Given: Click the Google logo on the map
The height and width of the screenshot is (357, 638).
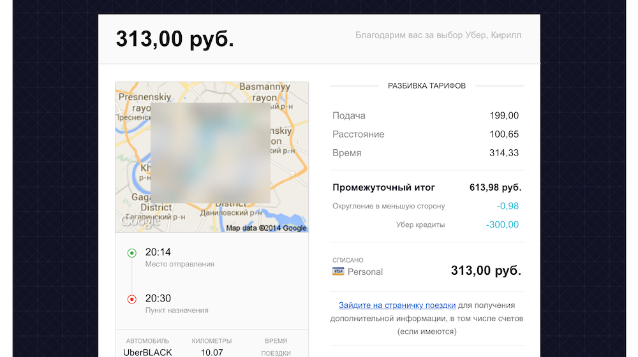Looking at the screenshot, I should point(141,222).
